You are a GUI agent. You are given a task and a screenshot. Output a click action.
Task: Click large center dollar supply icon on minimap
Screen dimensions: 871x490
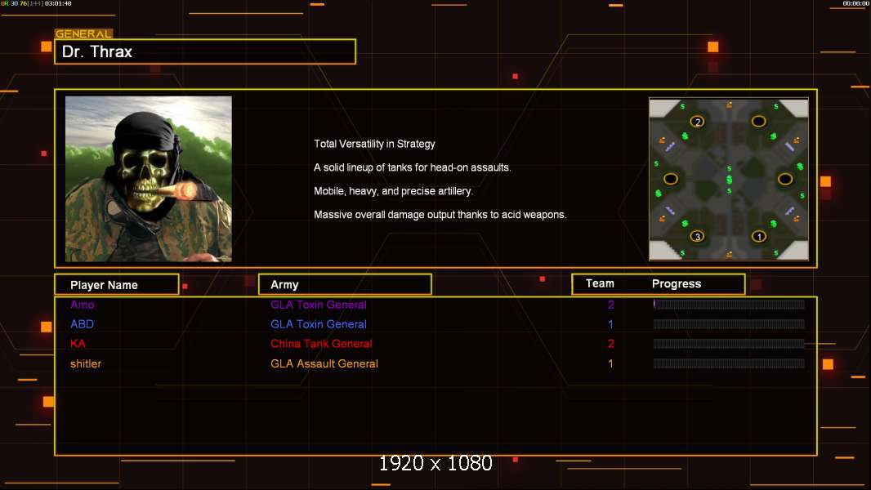click(x=729, y=179)
